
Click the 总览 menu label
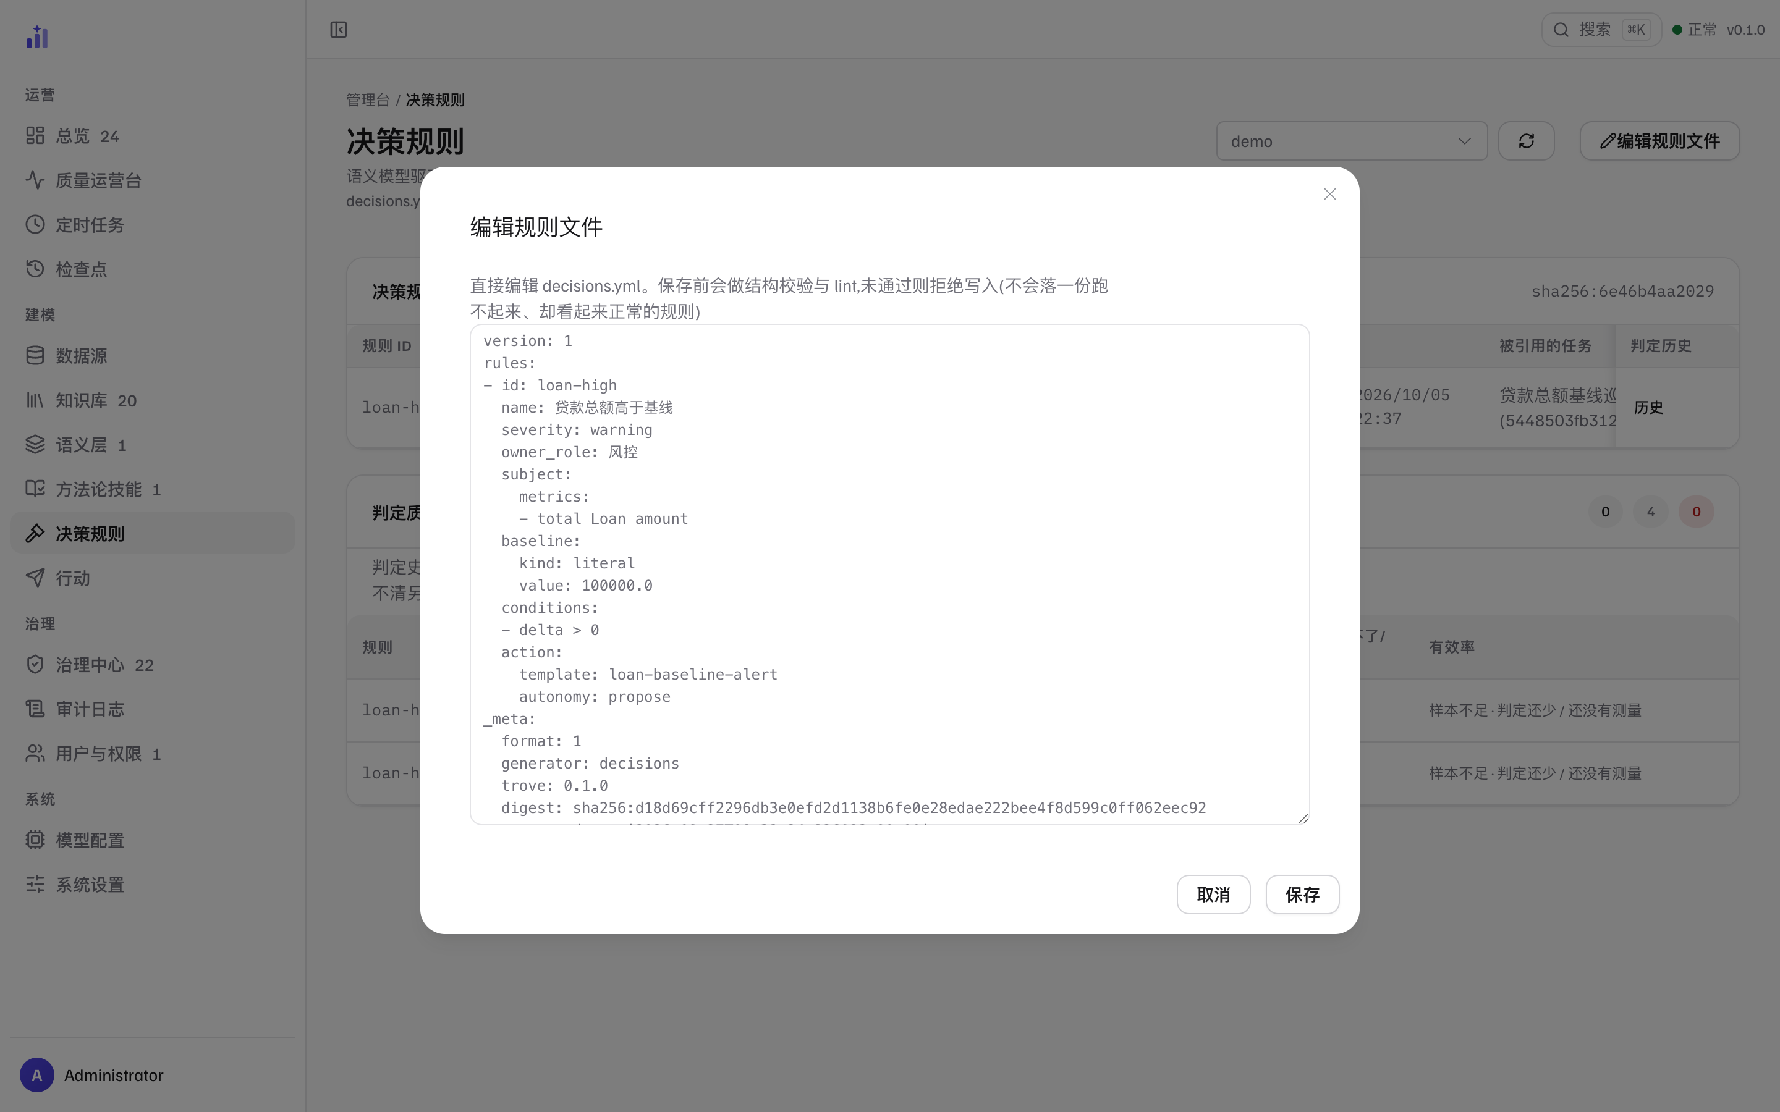click(x=73, y=136)
